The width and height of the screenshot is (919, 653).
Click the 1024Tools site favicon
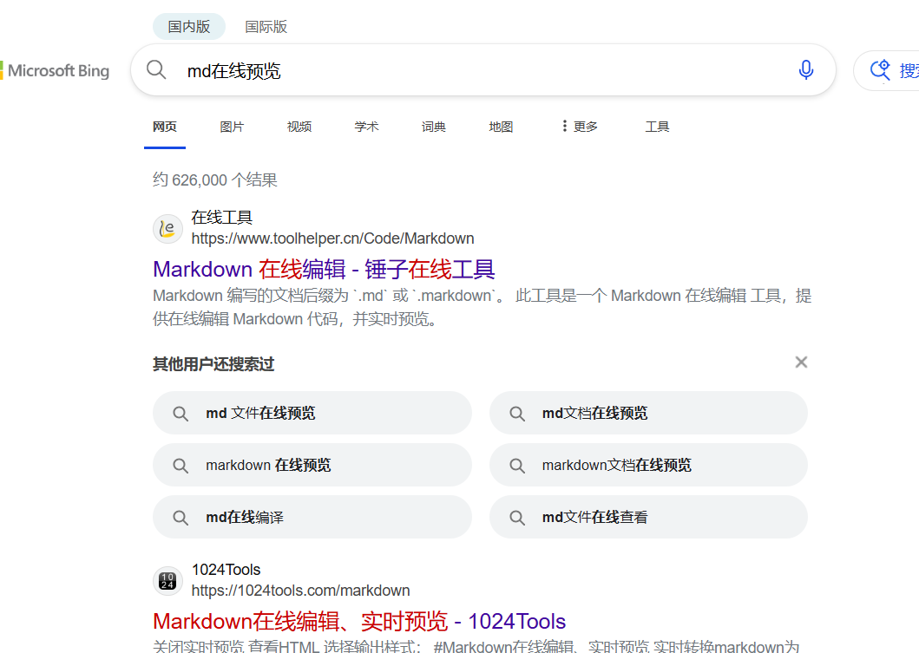pyautogui.click(x=167, y=580)
